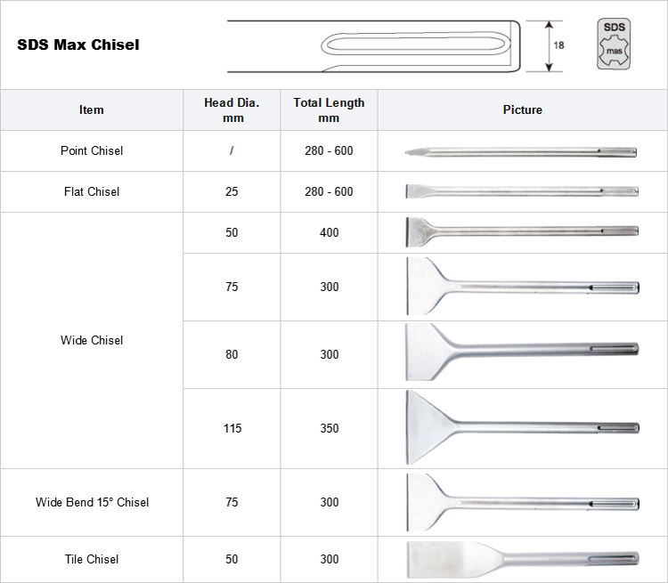Click the Tile Chisel item name

coord(92,559)
